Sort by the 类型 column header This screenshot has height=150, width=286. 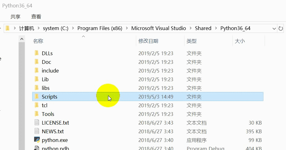192,41
